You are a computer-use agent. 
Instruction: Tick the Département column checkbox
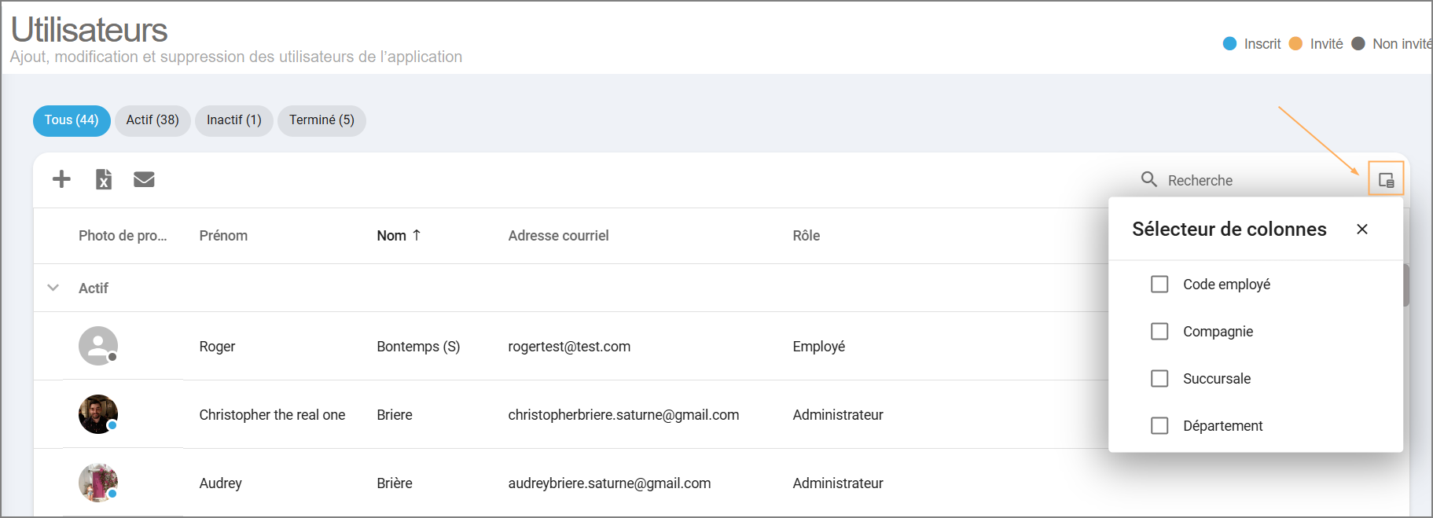tap(1159, 425)
